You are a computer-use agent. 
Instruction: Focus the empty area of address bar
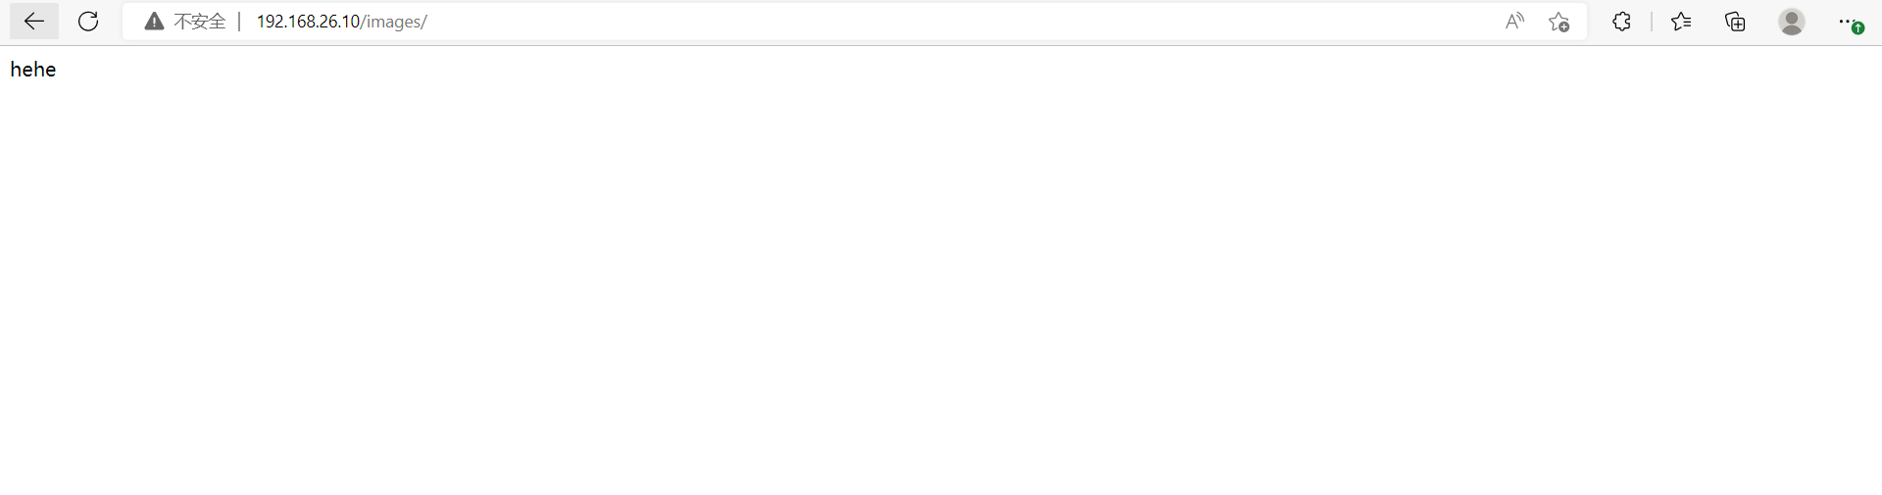click(961, 22)
